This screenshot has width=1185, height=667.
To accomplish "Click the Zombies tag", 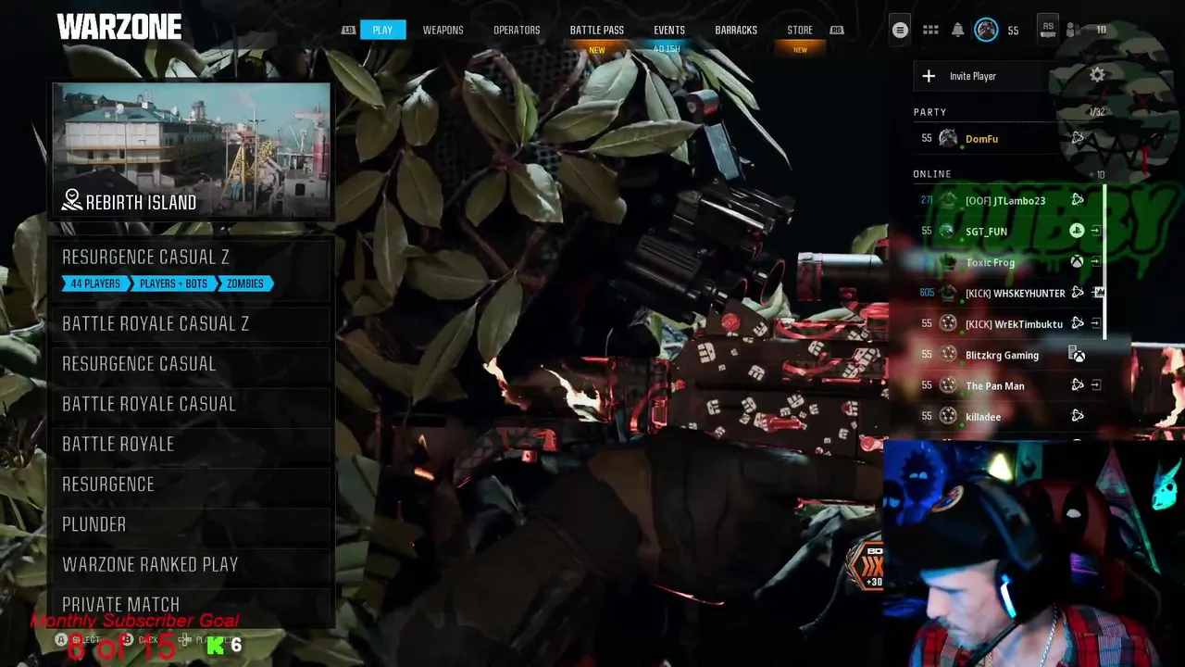I will pos(245,283).
